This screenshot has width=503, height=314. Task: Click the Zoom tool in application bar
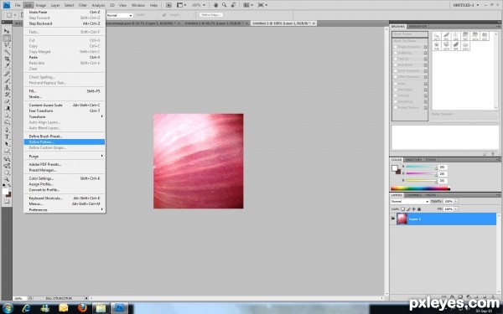click(224, 5)
